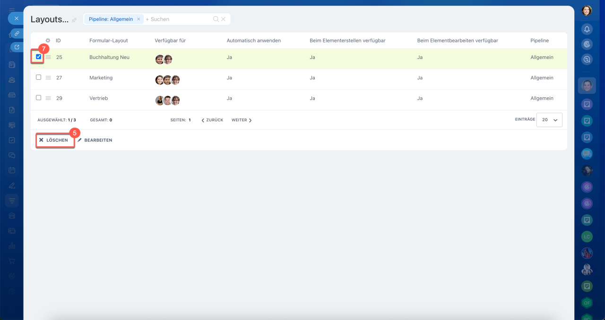605x320 pixels.
Task: Click the notifications bell icon
Action: (587, 29)
